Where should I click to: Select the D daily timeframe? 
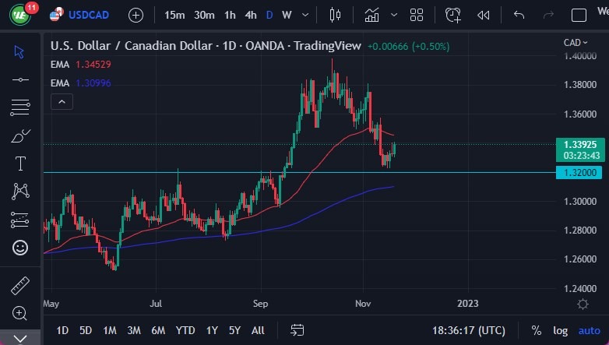[x=269, y=15]
